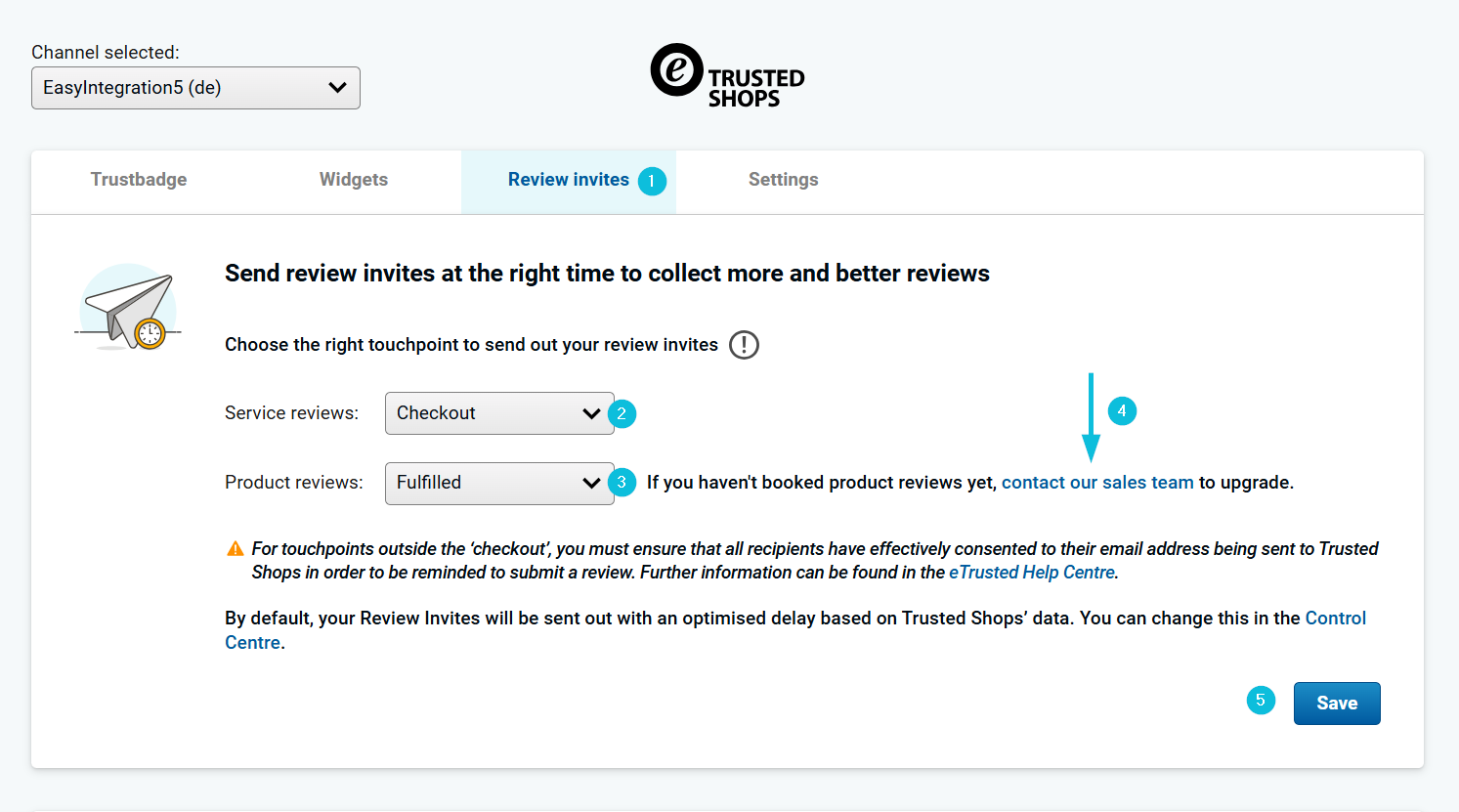1459x812 pixels.
Task: Select the Review invites tab
Action: tap(568, 180)
